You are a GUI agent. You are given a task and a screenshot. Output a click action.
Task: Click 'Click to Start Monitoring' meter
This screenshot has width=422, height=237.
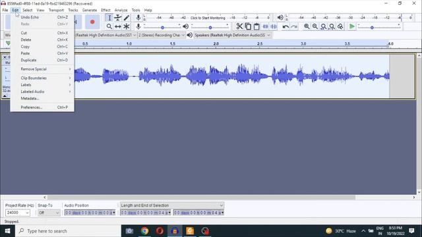[x=208, y=18]
